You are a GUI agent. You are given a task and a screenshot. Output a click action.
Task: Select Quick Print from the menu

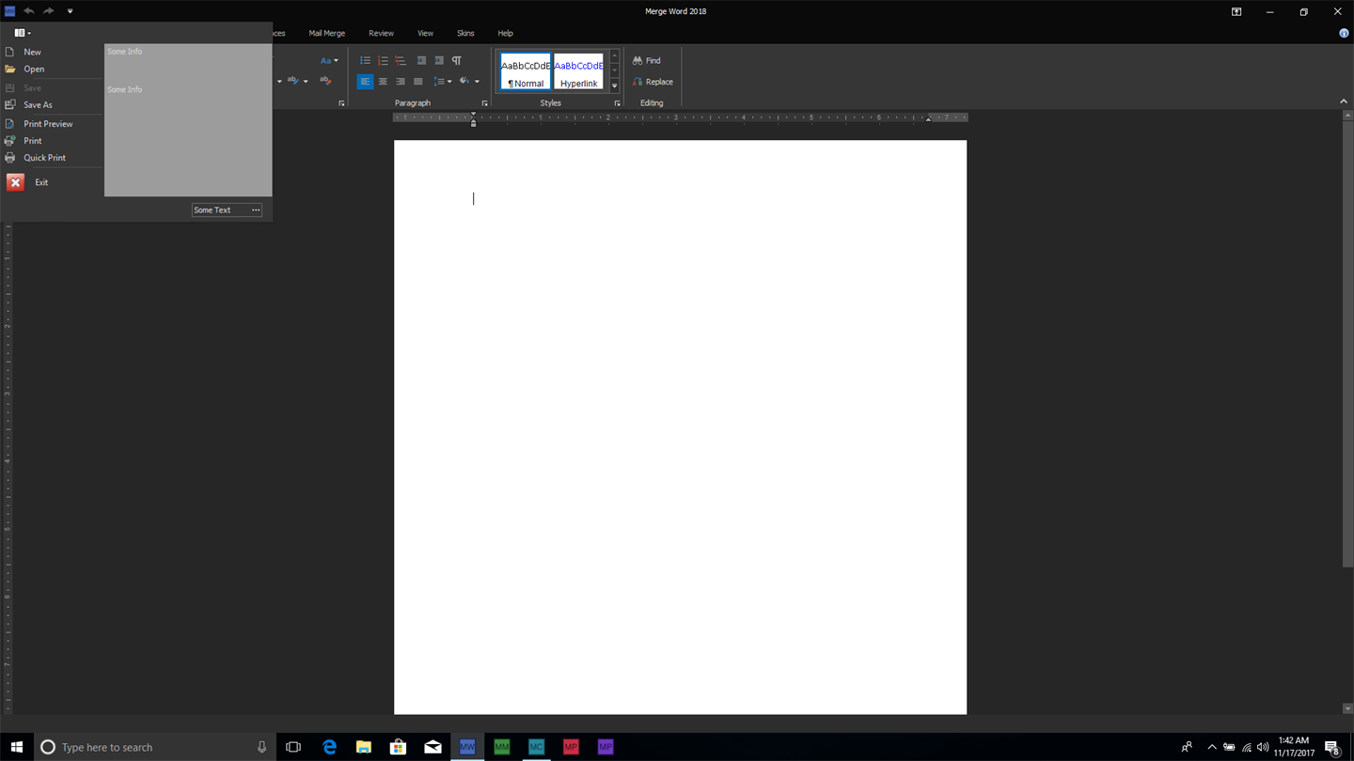pos(52,158)
